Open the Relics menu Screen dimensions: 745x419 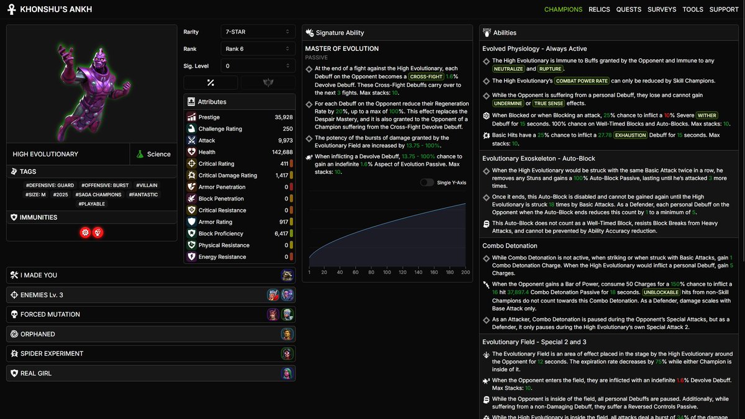599,9
